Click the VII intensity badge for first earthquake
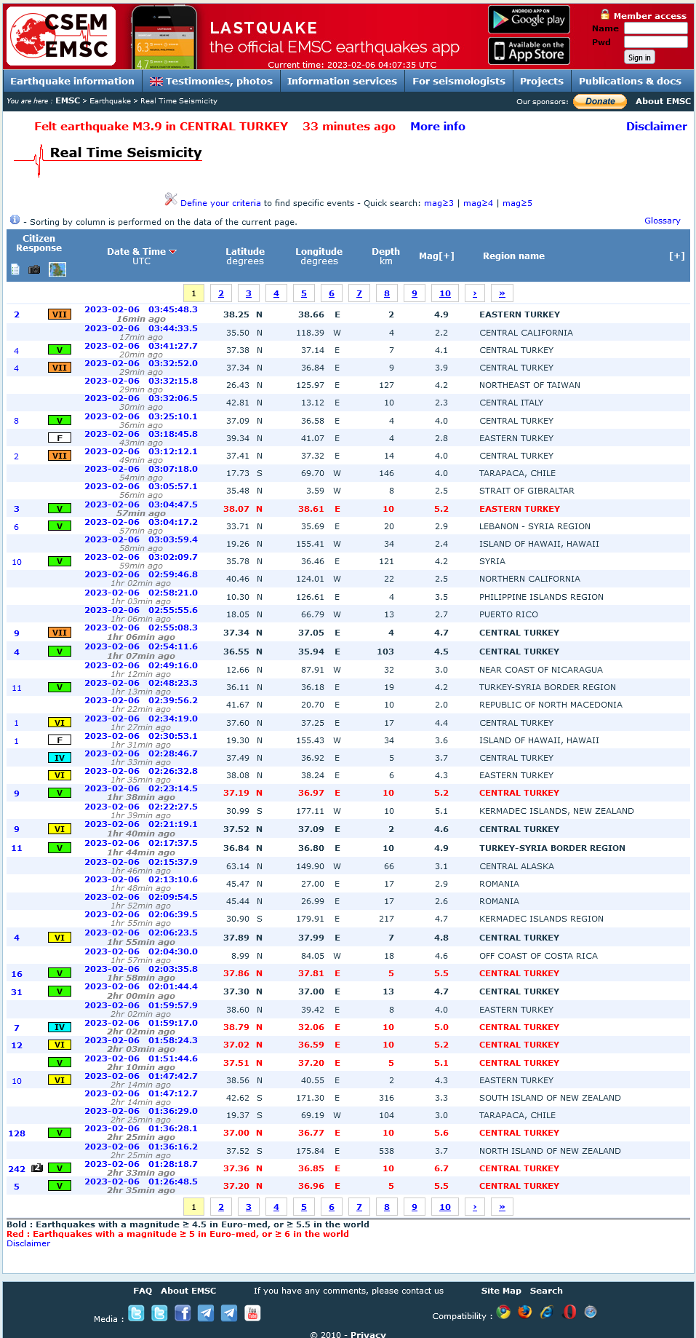696x1338 pixels. click(60, 314)
